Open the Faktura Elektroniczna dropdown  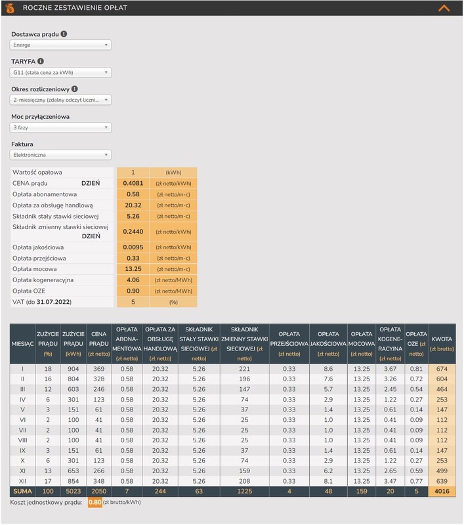pos(60,156)
